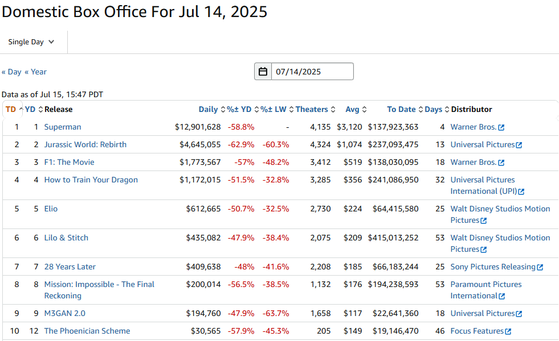Open Focus Features distributor link

[477, 331]
